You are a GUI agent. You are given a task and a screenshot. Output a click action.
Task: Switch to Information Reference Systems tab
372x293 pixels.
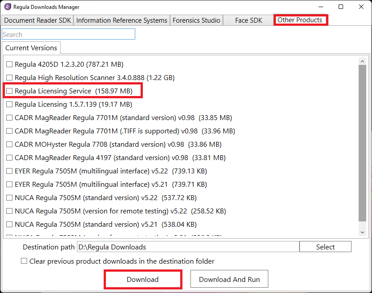click(x=122, y=20)
